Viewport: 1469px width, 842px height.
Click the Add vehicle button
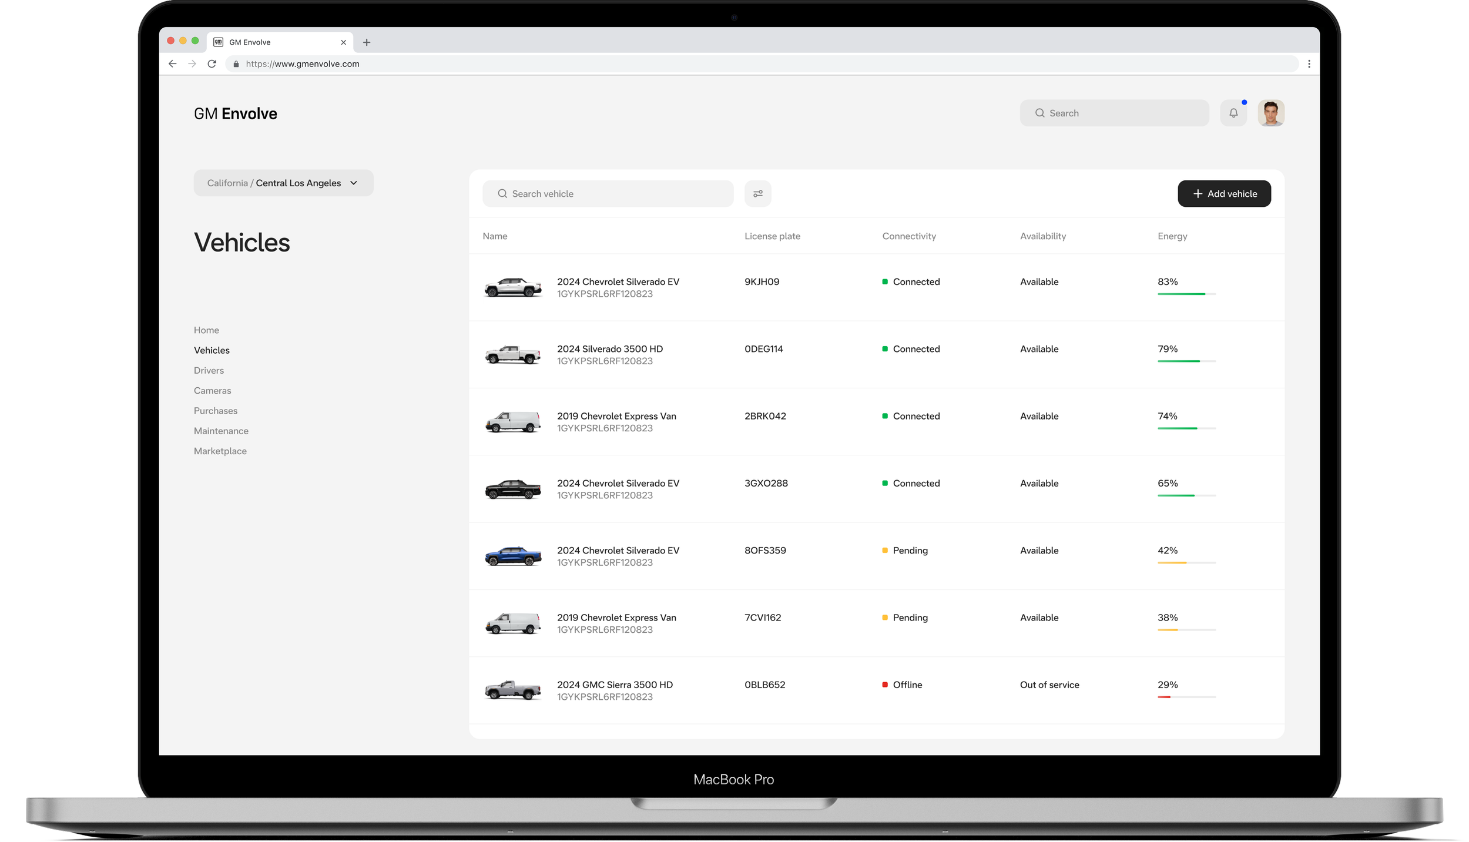point(1223,193)
